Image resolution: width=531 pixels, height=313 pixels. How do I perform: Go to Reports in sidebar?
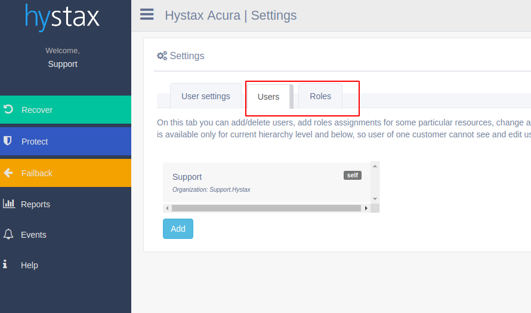coord(35,204)
